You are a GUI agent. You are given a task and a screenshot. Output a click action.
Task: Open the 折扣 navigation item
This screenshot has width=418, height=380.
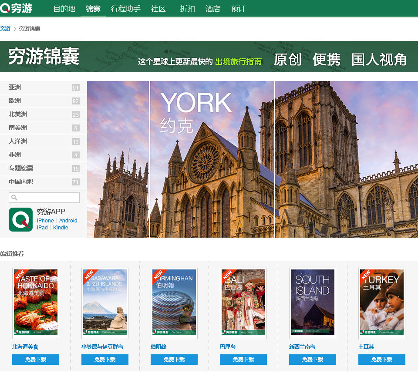(x=187, y=9)
